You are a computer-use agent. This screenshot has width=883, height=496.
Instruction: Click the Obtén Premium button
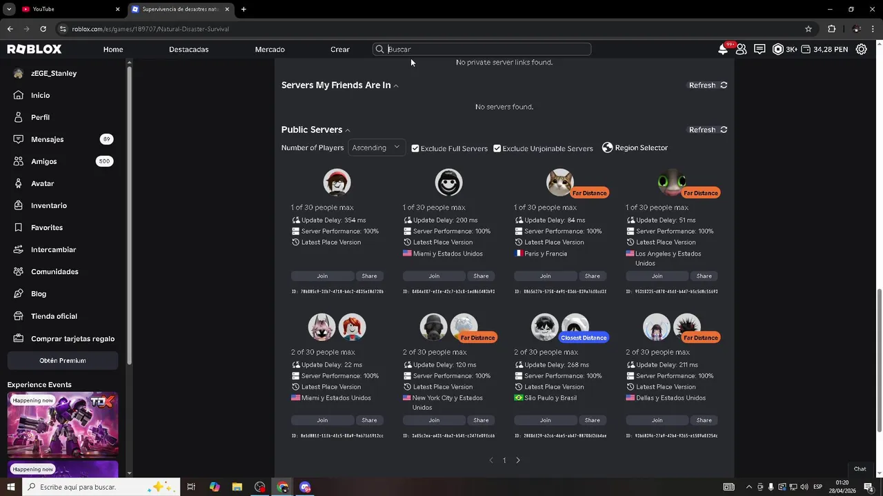coord(62,360)
